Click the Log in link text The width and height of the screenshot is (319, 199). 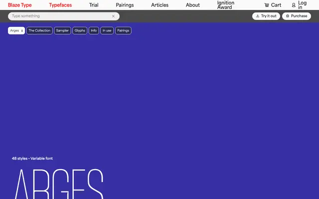(x=303, y=5)
